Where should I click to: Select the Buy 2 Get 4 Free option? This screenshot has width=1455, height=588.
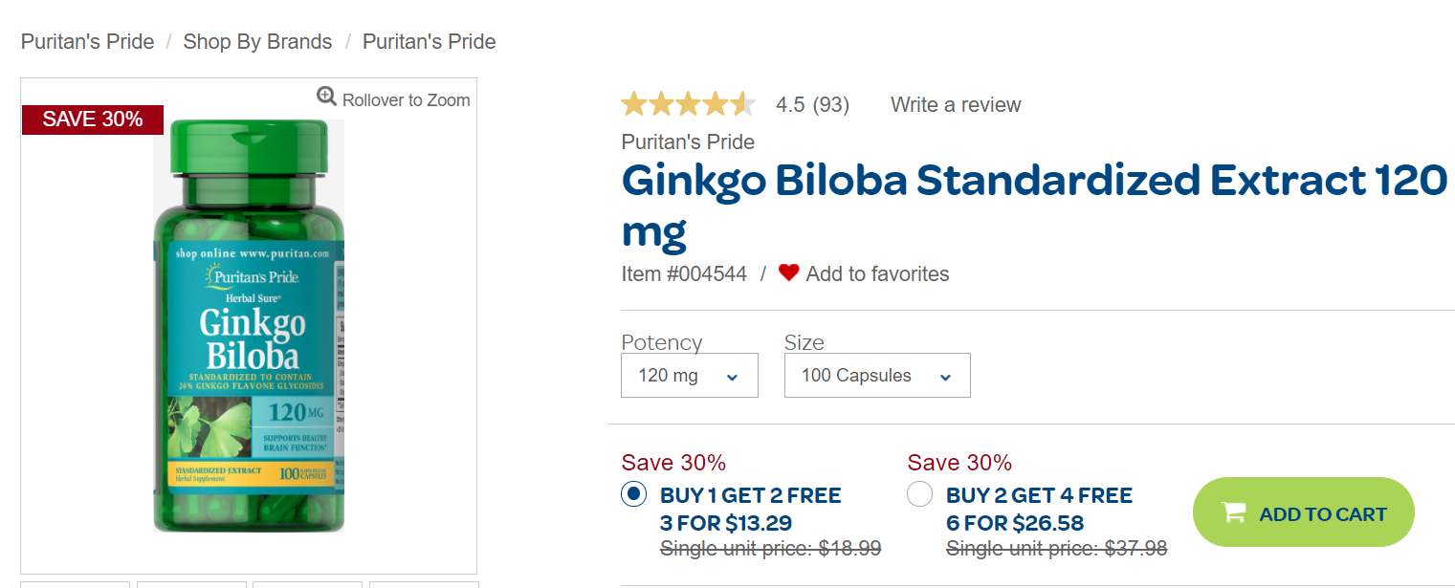919,494
